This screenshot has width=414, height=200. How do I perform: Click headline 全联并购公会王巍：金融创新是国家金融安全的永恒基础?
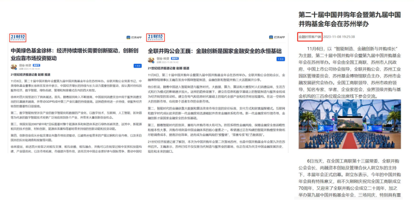tap(215, 51)
